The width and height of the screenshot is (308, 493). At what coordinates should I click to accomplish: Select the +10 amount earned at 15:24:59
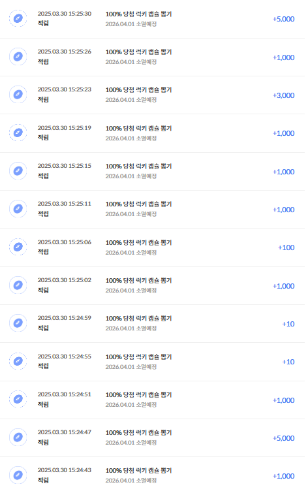(x=288, y=324)
